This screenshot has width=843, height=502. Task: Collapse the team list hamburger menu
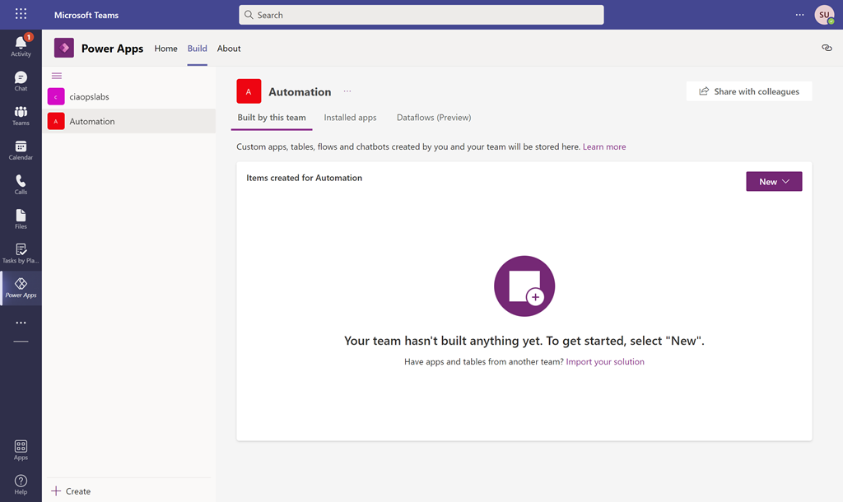pyautogui.click(x=57, y=76)
